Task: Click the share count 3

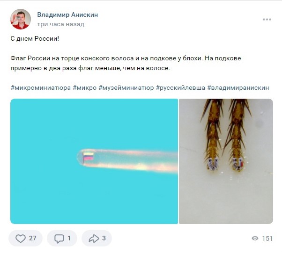Action: tap(104, 239)
